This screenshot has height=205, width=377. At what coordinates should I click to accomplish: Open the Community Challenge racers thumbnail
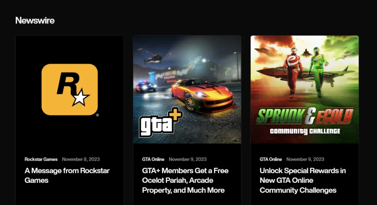pos(304,90)
